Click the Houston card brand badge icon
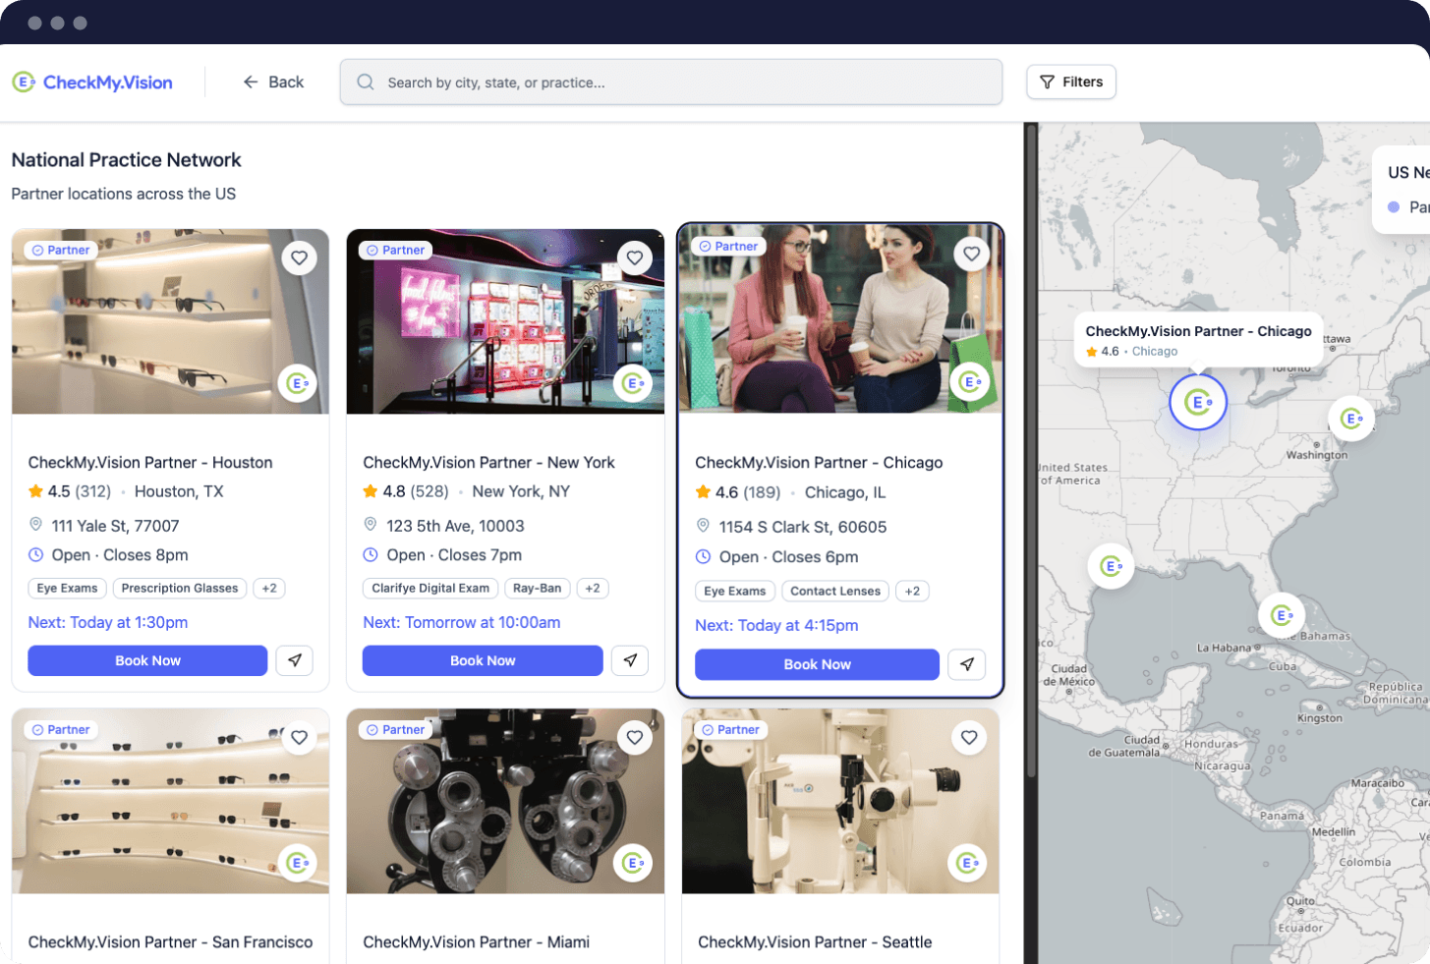The image size is (1430, 964). point(298,383)
